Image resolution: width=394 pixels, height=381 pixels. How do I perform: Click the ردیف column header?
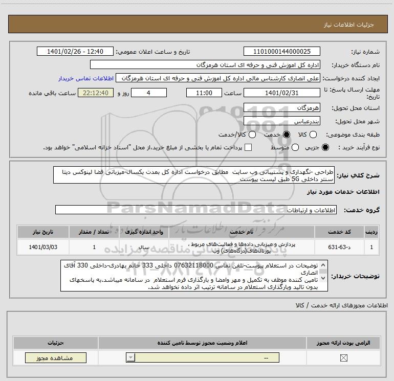coord(371,232)
